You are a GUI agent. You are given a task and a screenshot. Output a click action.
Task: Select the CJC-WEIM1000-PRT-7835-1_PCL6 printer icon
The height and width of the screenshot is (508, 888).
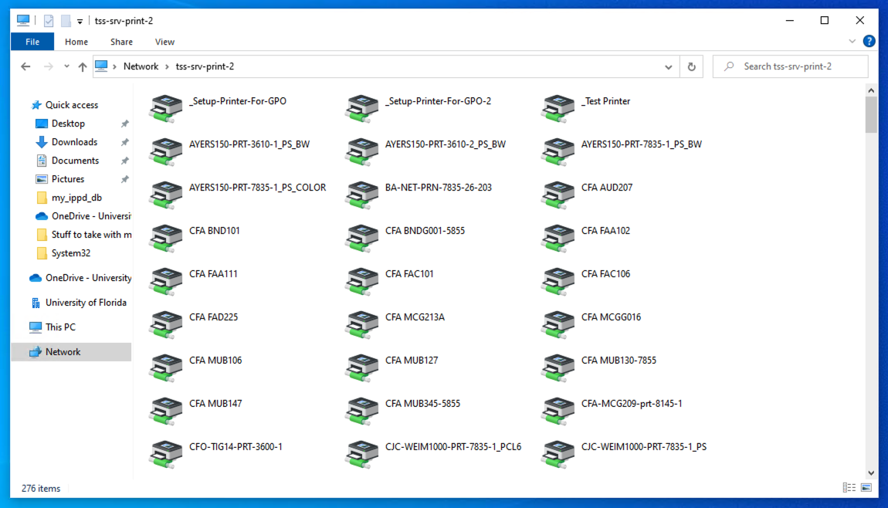pos(361,454)
